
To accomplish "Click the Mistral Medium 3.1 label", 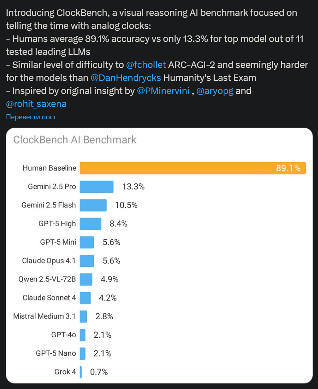I will 44,316.
